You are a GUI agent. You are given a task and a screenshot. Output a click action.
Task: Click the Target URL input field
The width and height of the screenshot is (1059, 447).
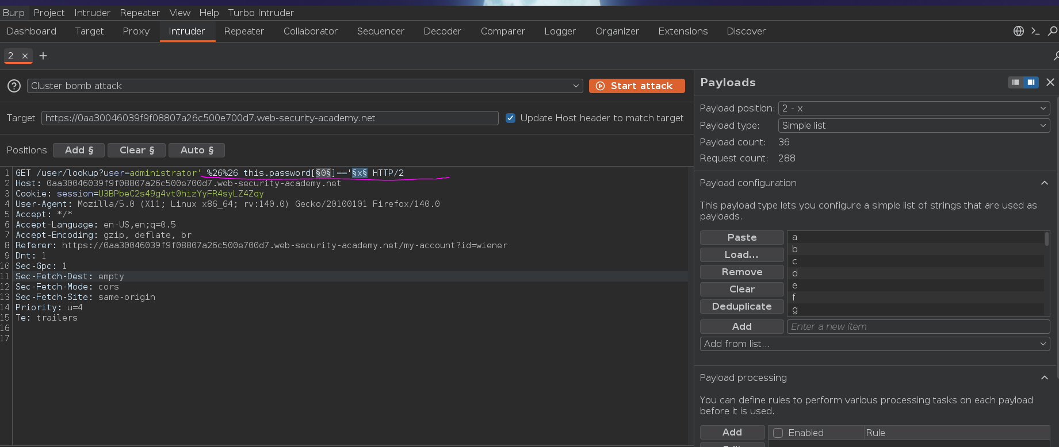coord(270,118)
